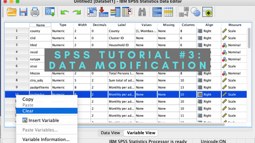The image size is (255, 143).
Task: Click the Type column header
Action: pos(63,25)
